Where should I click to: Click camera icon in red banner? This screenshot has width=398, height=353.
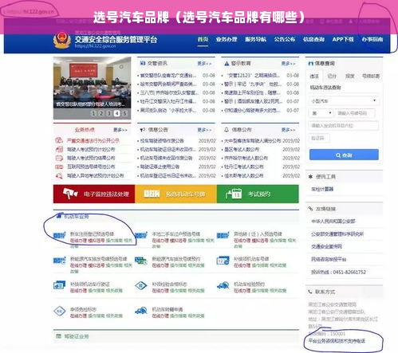[x=70, y=194]
